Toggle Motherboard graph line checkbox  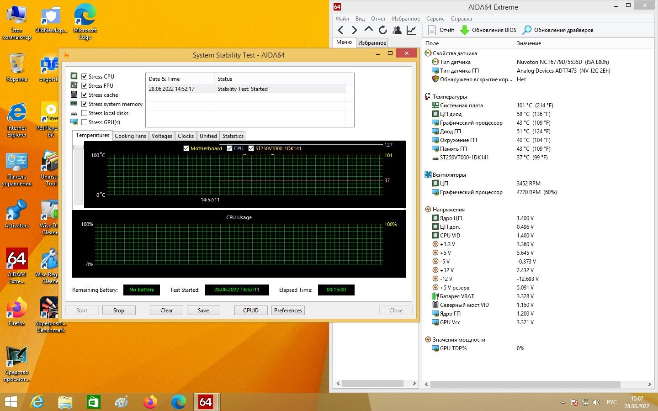pos(186,148)
